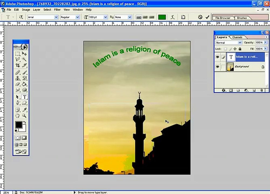270x194 pixels.
Task: Select the Slice tool
Action: 24,65
